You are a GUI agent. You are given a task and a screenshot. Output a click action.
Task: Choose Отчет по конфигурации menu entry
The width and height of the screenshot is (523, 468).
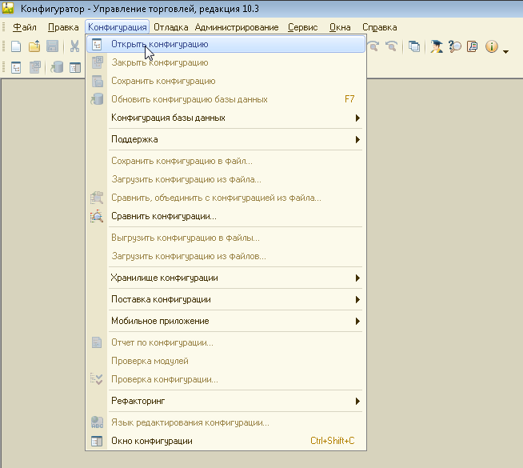pyautogui.click(x=226, y=342)
